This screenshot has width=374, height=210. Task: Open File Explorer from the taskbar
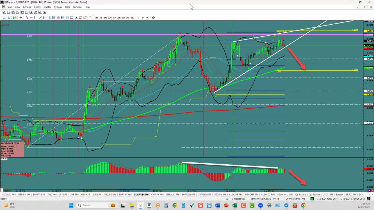(x=132, y=205)
